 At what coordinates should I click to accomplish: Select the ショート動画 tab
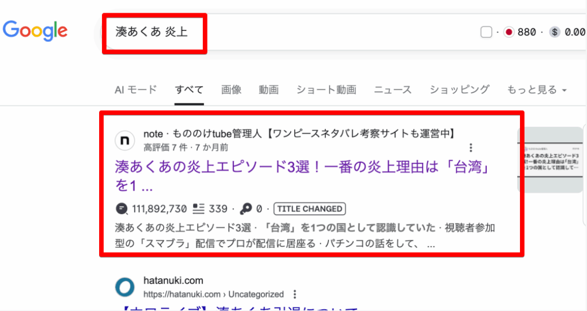(x=326, y=90)
